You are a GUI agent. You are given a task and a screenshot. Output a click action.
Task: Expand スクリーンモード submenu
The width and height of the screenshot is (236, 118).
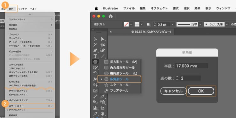[30, 20]
